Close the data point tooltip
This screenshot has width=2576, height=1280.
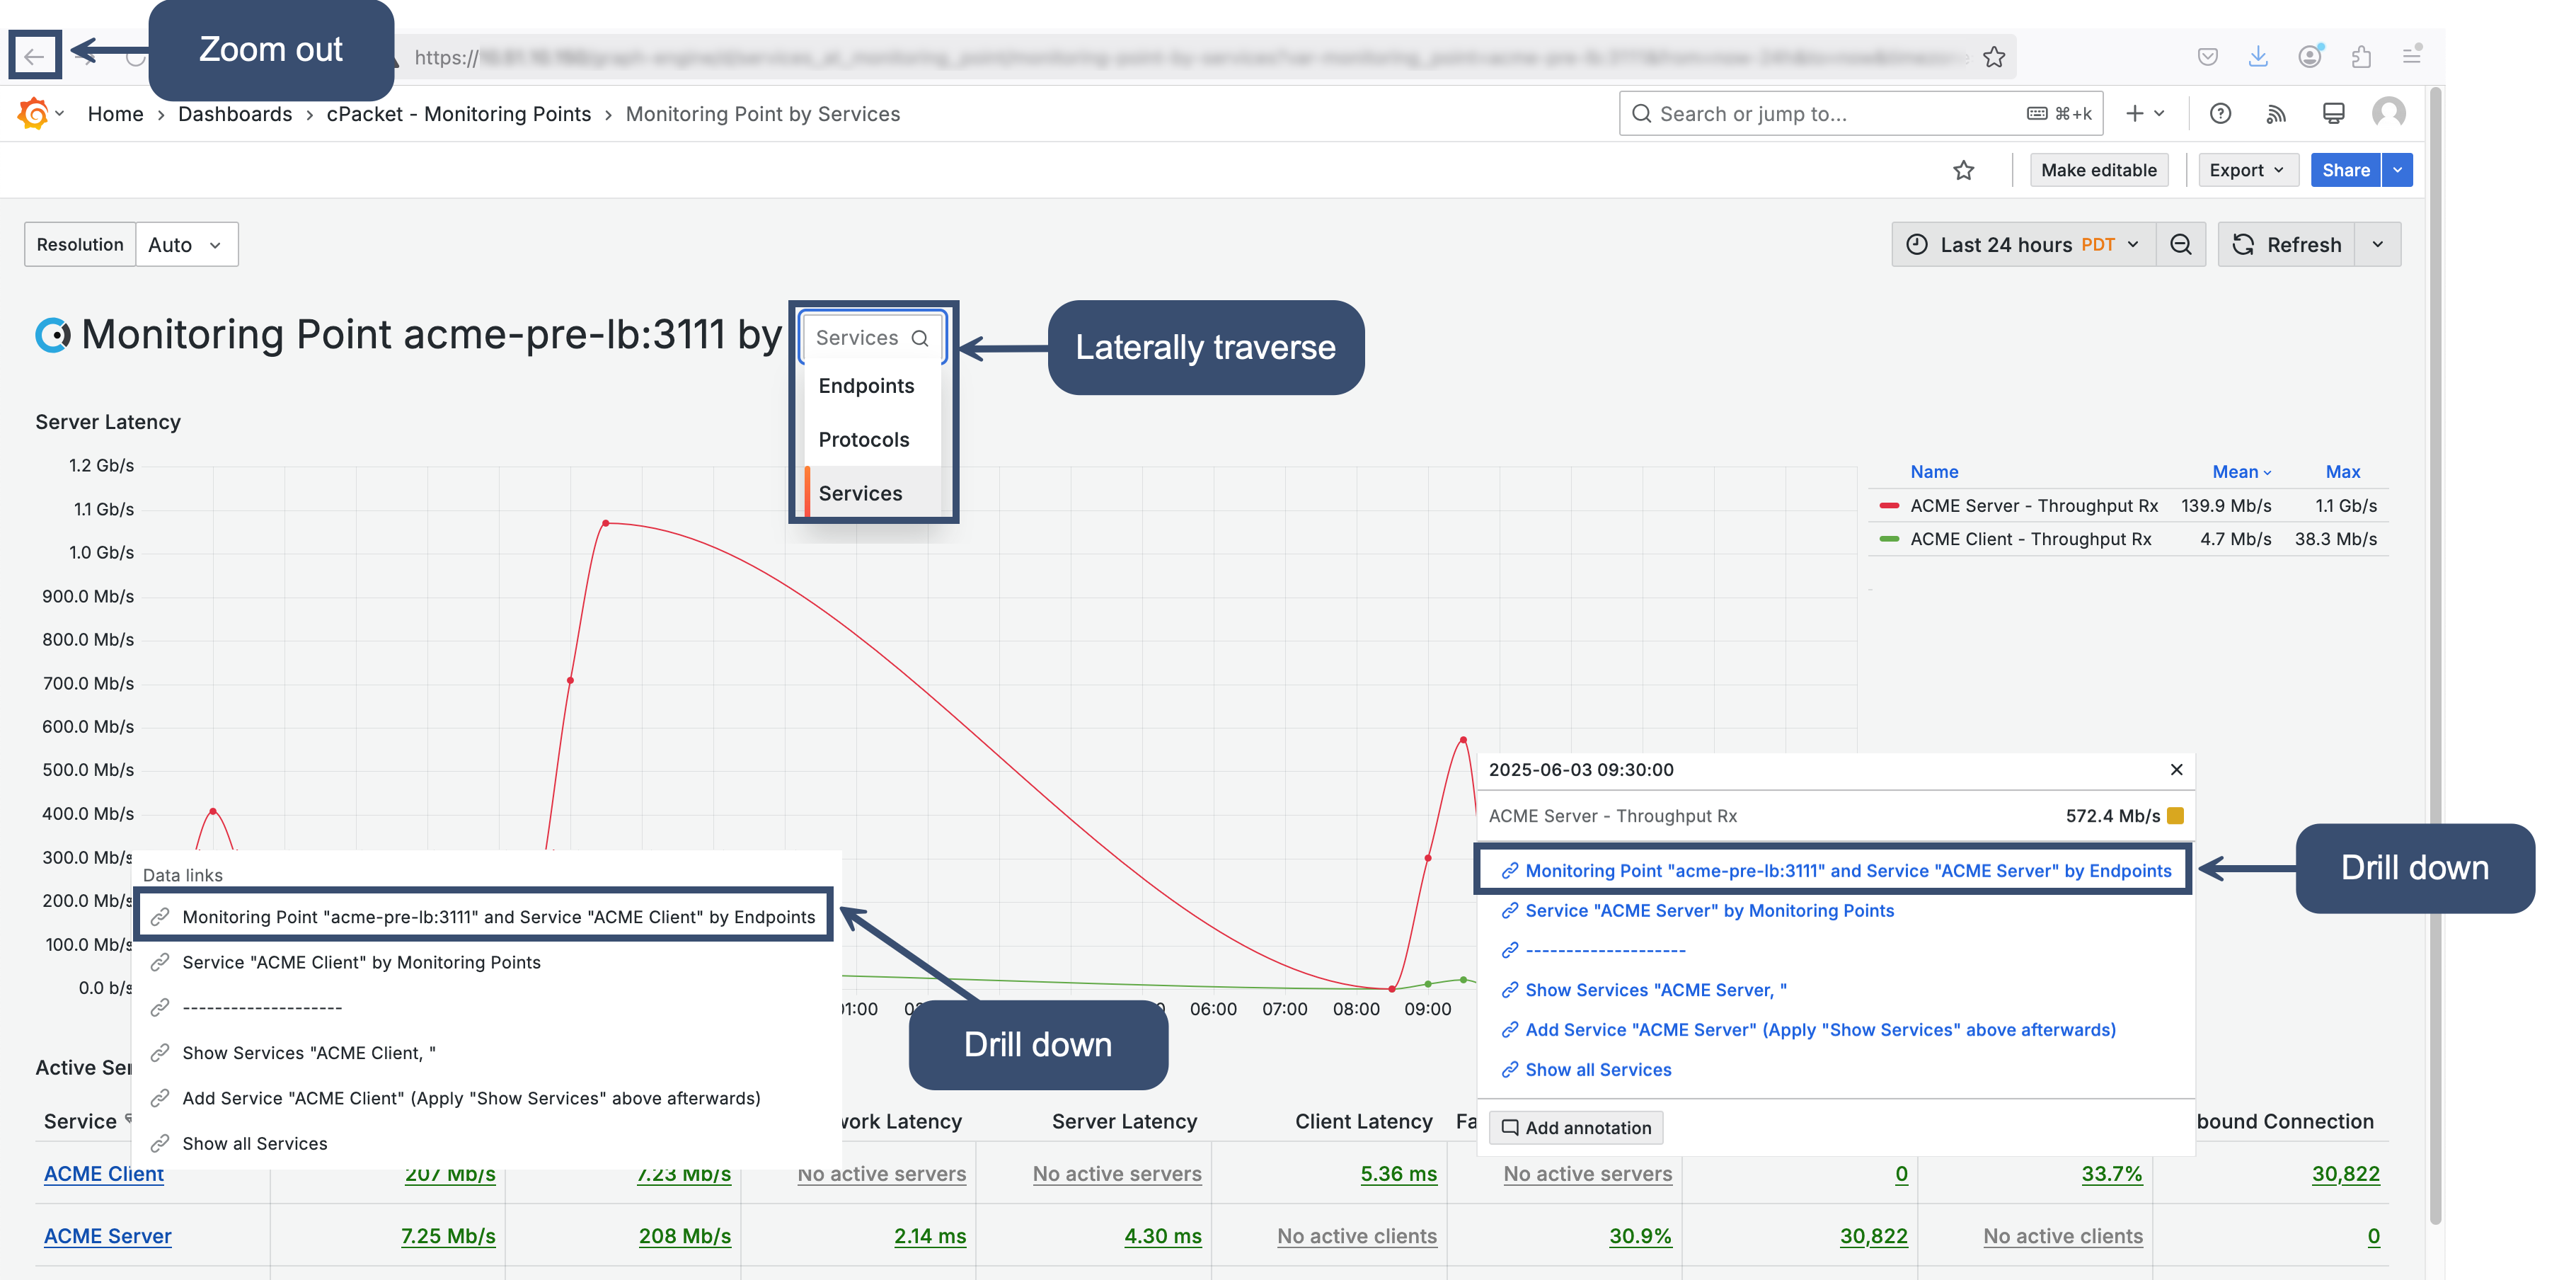pyautogui.click(x=2176, y=770)
